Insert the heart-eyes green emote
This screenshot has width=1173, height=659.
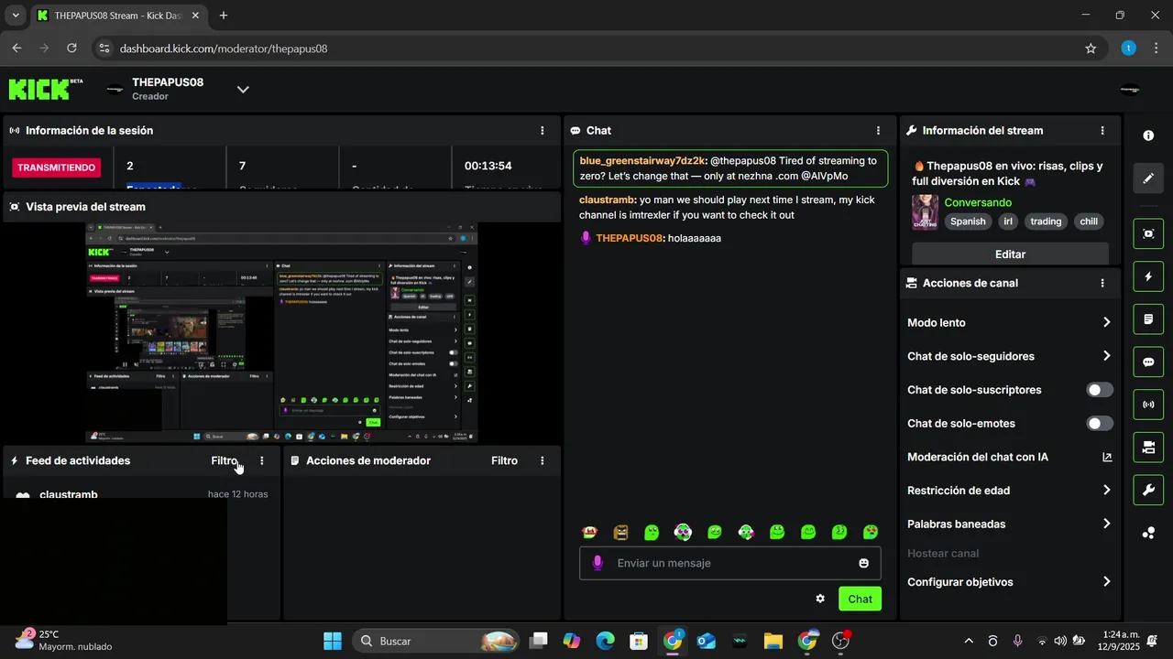pos(871,532)
